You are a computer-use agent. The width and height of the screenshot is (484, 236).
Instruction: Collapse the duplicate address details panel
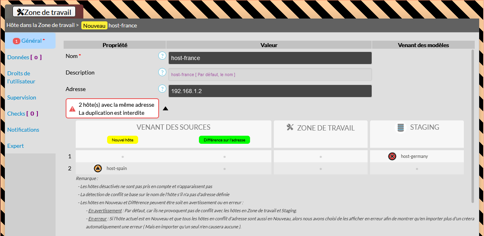(x=165, y=108)
